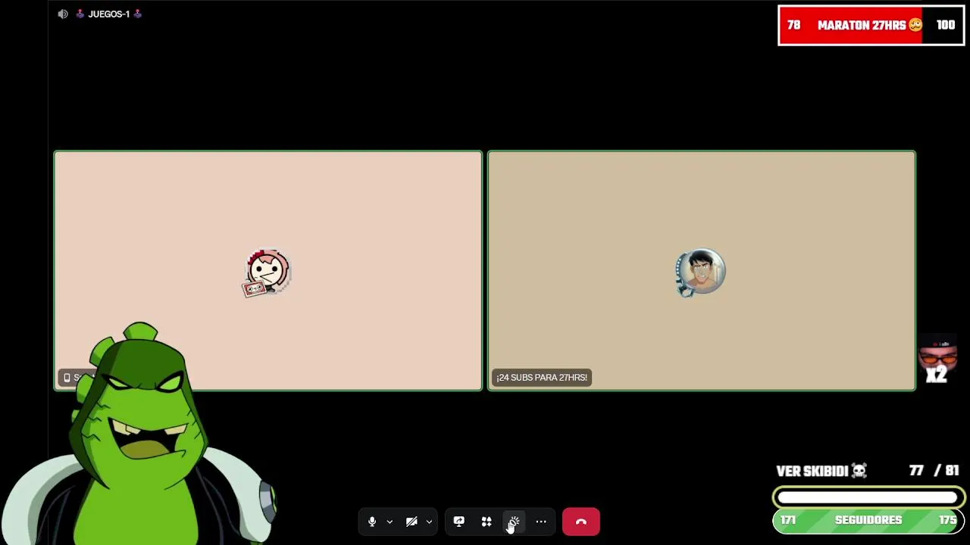Click the VER SKIBIDI label text
This screenshot has width=970, height=545.
[x=821, y=471]
